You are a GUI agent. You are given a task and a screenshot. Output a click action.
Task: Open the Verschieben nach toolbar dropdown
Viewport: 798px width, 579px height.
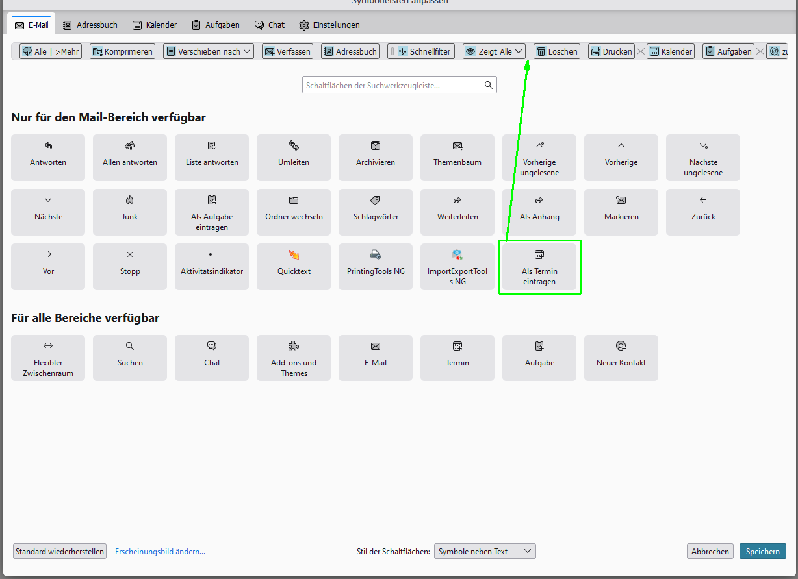(209, 51)
